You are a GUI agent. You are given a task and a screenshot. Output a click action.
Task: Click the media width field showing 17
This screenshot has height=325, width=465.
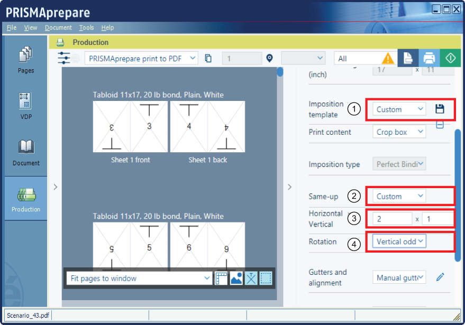click(392, 70)
